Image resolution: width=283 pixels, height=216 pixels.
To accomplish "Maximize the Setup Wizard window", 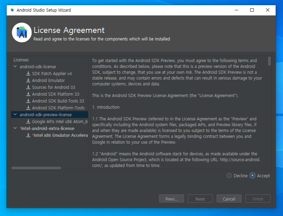I will (252, 10).
